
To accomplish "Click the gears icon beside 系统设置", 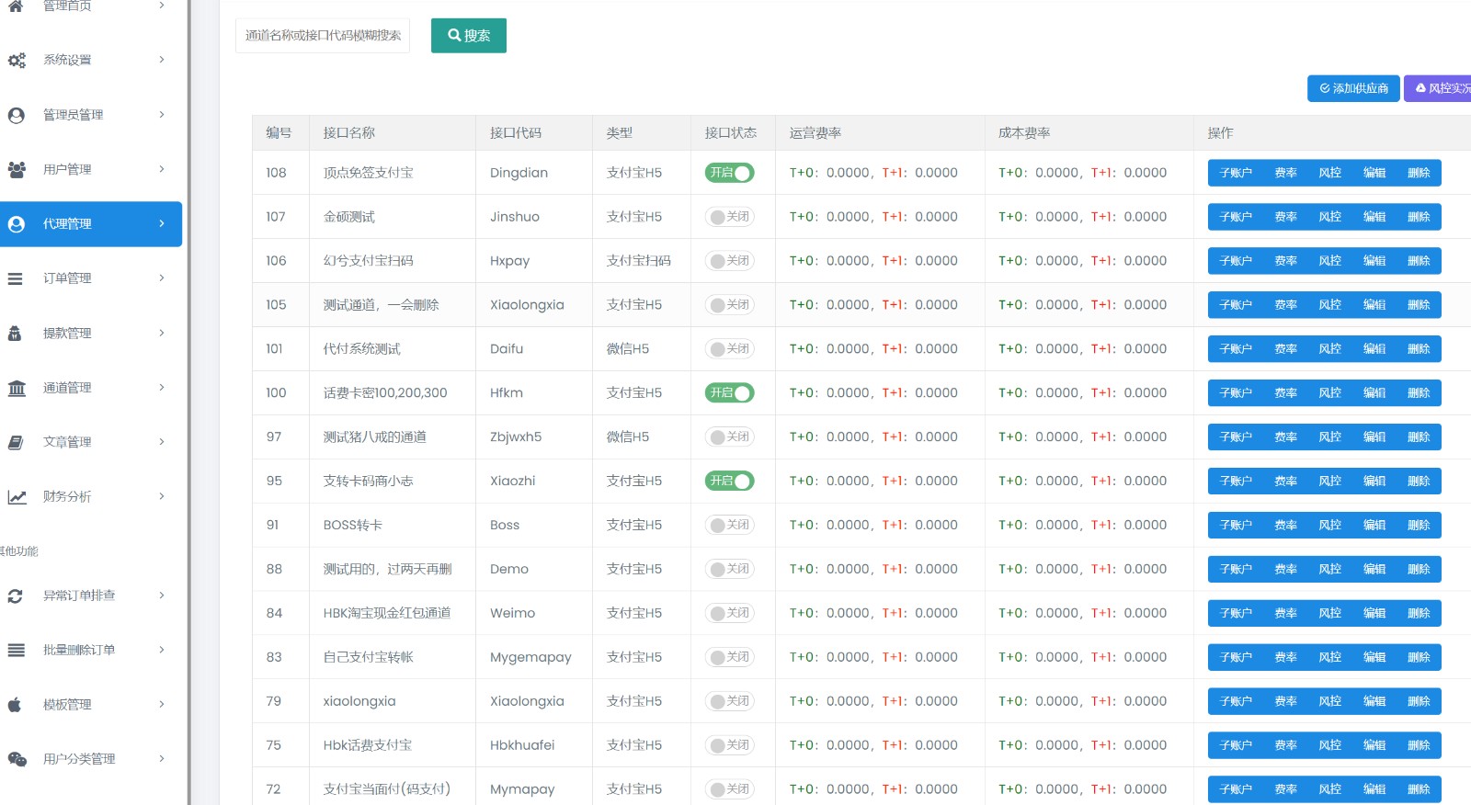I will (17, 61).
